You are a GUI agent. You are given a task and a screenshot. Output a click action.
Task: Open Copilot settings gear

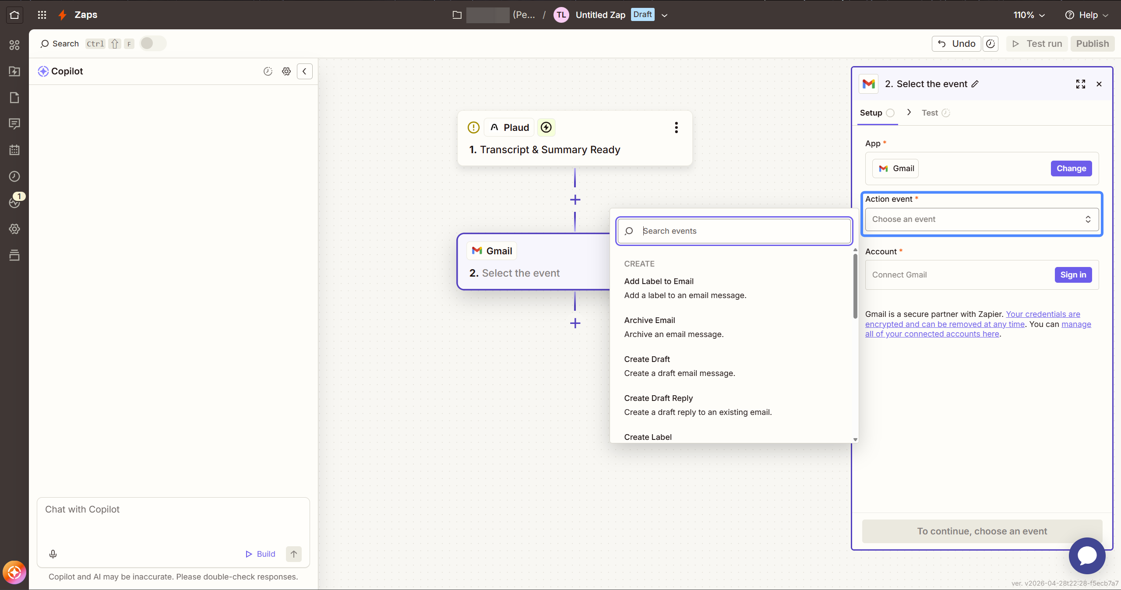coord(286,71)
